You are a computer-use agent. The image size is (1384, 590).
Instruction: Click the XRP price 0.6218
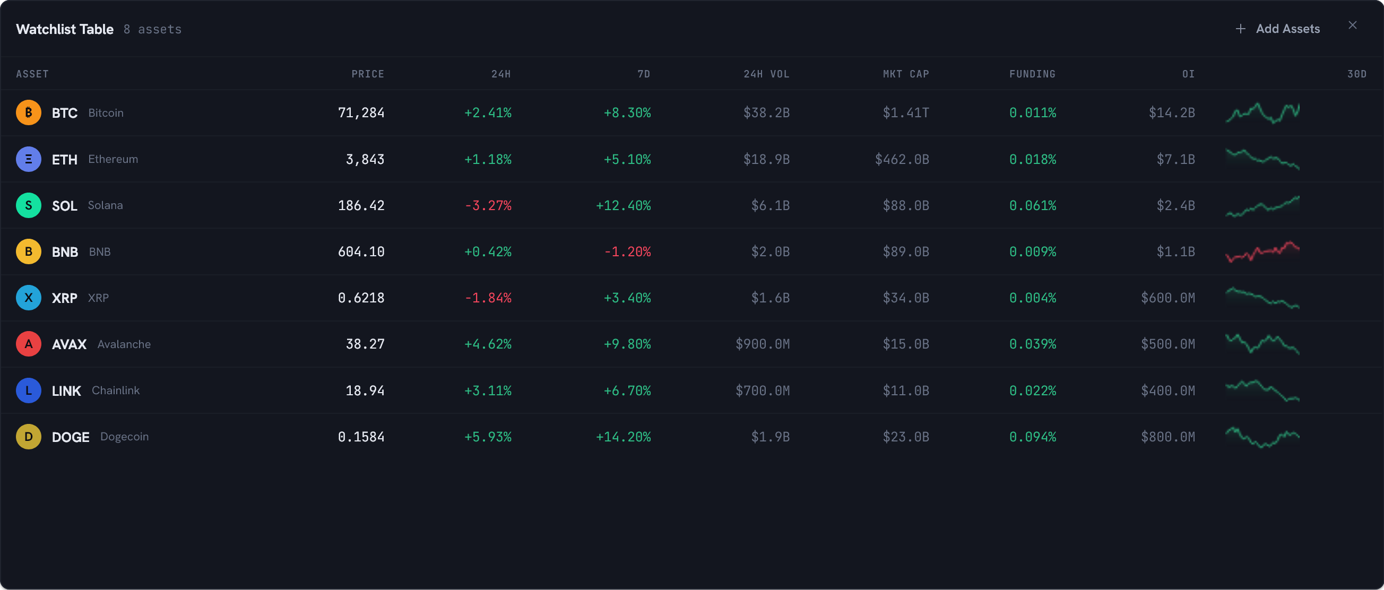361,298
